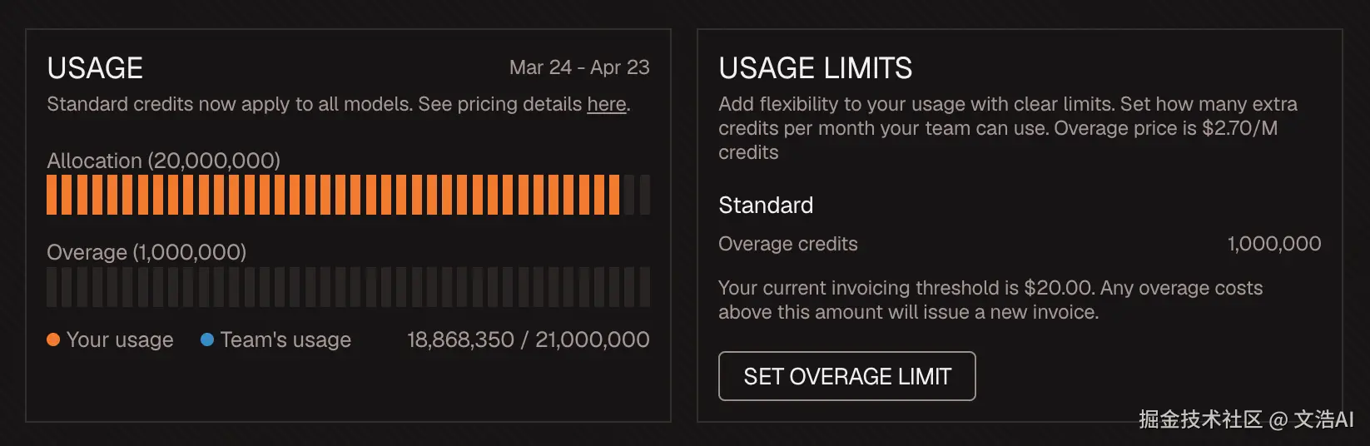Click the Your usage legend label

click(x=120, y=339)
